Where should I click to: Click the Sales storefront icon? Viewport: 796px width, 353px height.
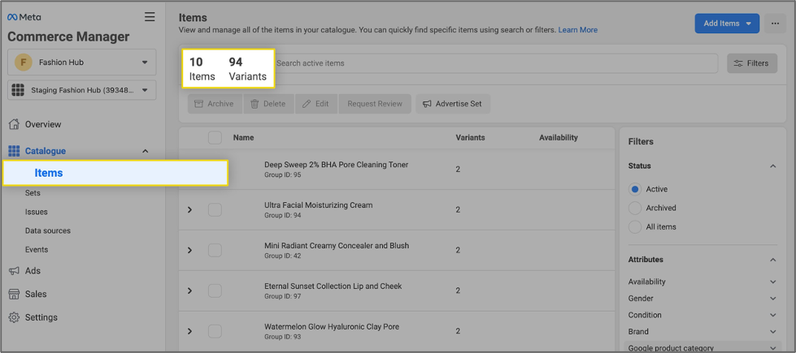(x=14, y=295)
